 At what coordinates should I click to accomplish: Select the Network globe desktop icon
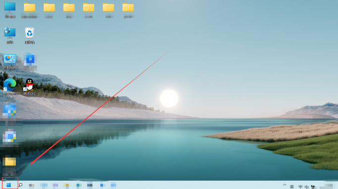(10, 36)
